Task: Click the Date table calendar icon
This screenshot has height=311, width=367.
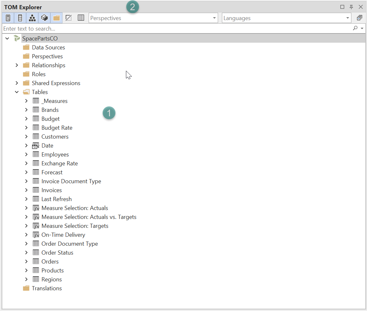Action: click(36, 146)
